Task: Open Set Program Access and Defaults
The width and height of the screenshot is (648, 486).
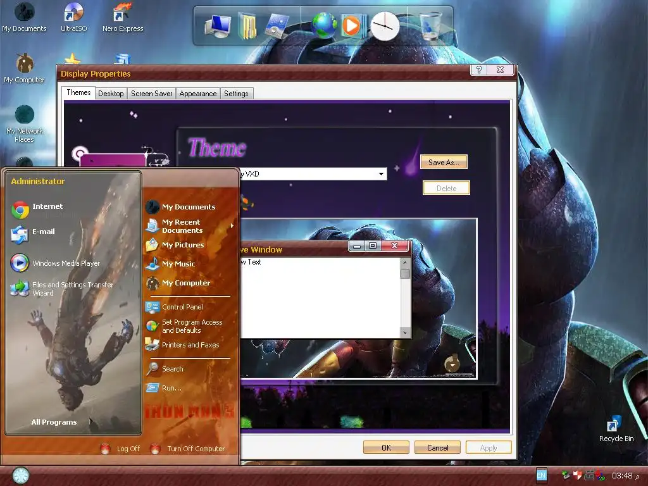Action: pos(184,326)
